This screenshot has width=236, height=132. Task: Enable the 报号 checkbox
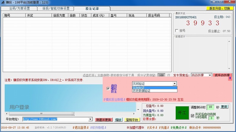click(x=177, y=31)
